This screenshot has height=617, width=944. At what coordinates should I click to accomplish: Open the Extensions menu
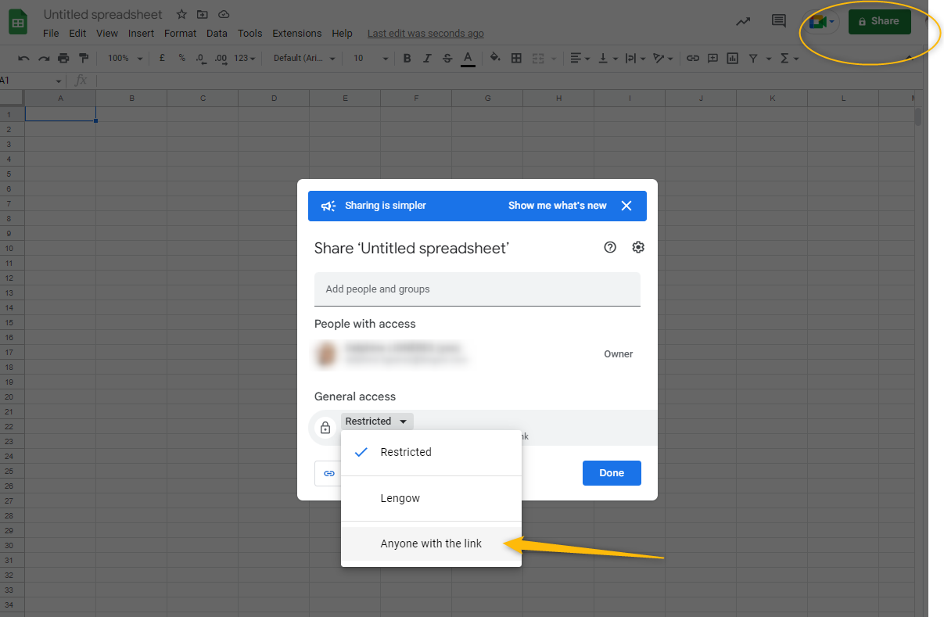[296, 33]
